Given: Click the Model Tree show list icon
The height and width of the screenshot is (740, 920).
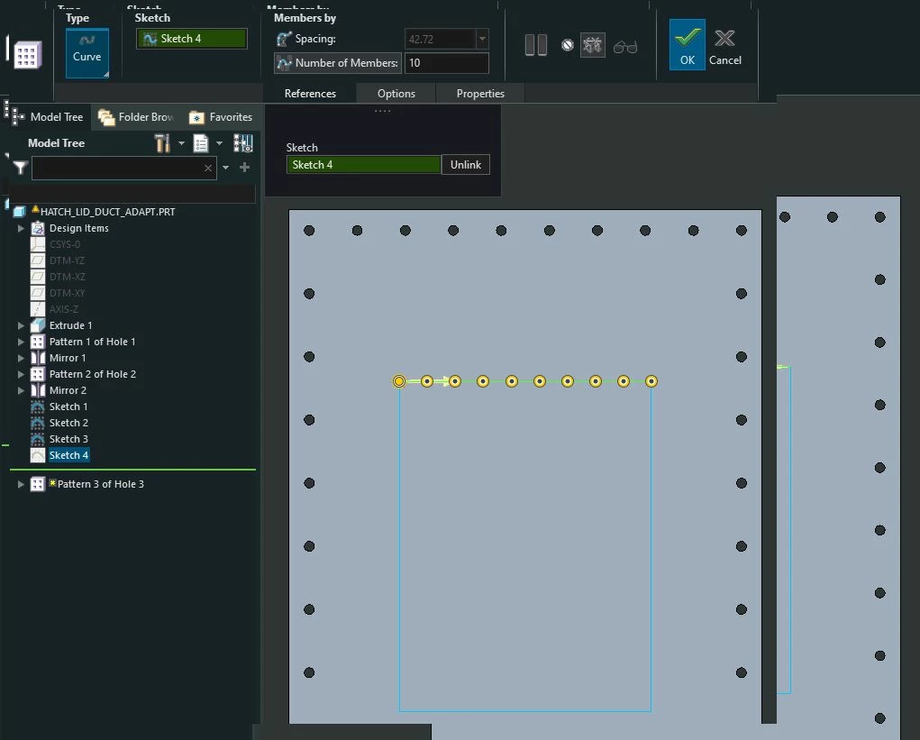Looking at the screenshot, I should pyautogui.click(x=201, y=143).
